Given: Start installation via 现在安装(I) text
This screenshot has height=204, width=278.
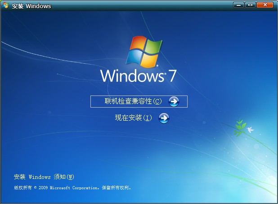Looking at the screenshot, I should click(x=133, y=118).
